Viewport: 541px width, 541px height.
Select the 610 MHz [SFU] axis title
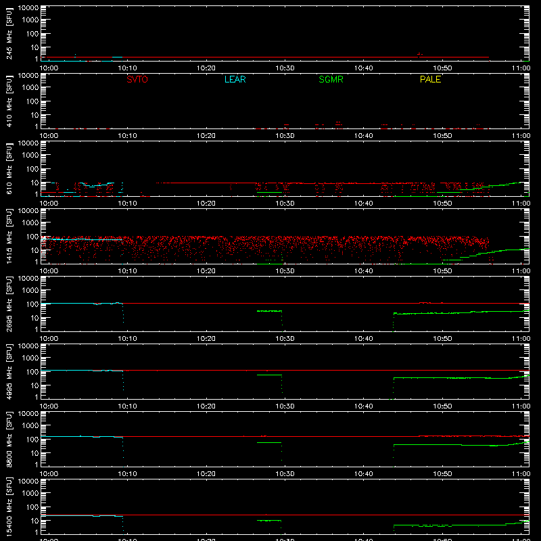(9, 170)
